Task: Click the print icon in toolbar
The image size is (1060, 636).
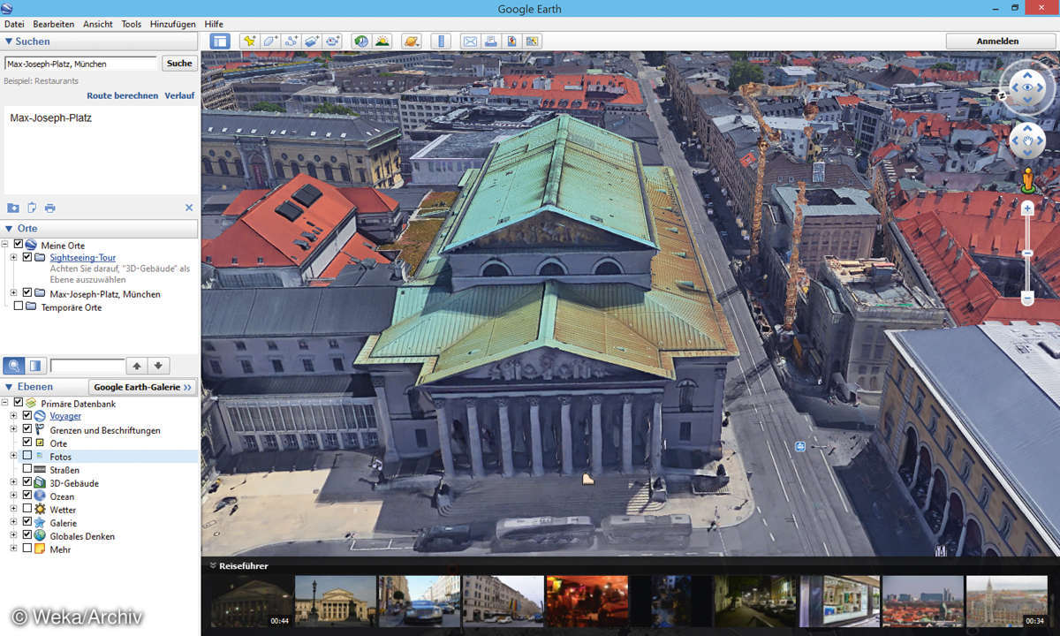Action: coord(490,41)
